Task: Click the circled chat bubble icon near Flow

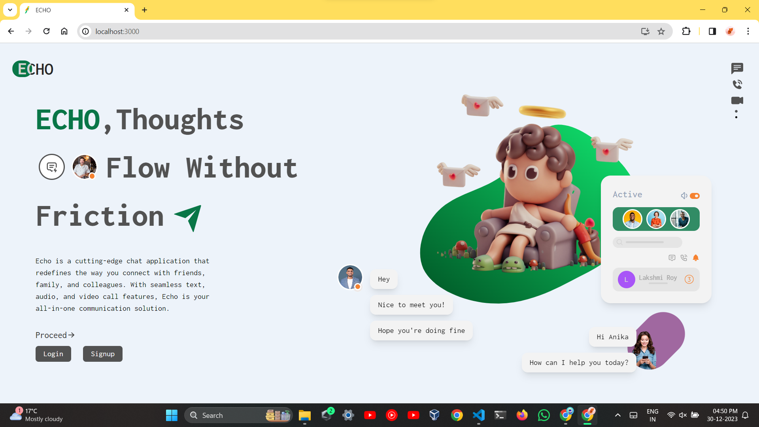Action: (52, 167)
